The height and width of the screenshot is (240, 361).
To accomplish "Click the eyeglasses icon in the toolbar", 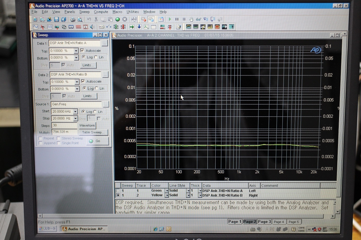I will click(198, 19).
